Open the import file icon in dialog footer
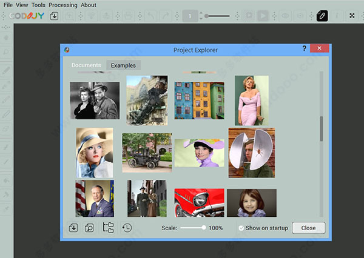The image size is (364, 258). point(73,228)
